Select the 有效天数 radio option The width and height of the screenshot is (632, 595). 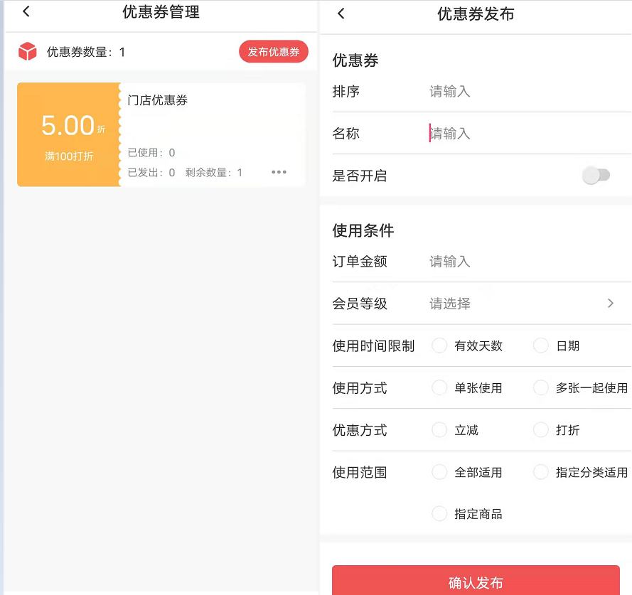[x=440, y=345]
